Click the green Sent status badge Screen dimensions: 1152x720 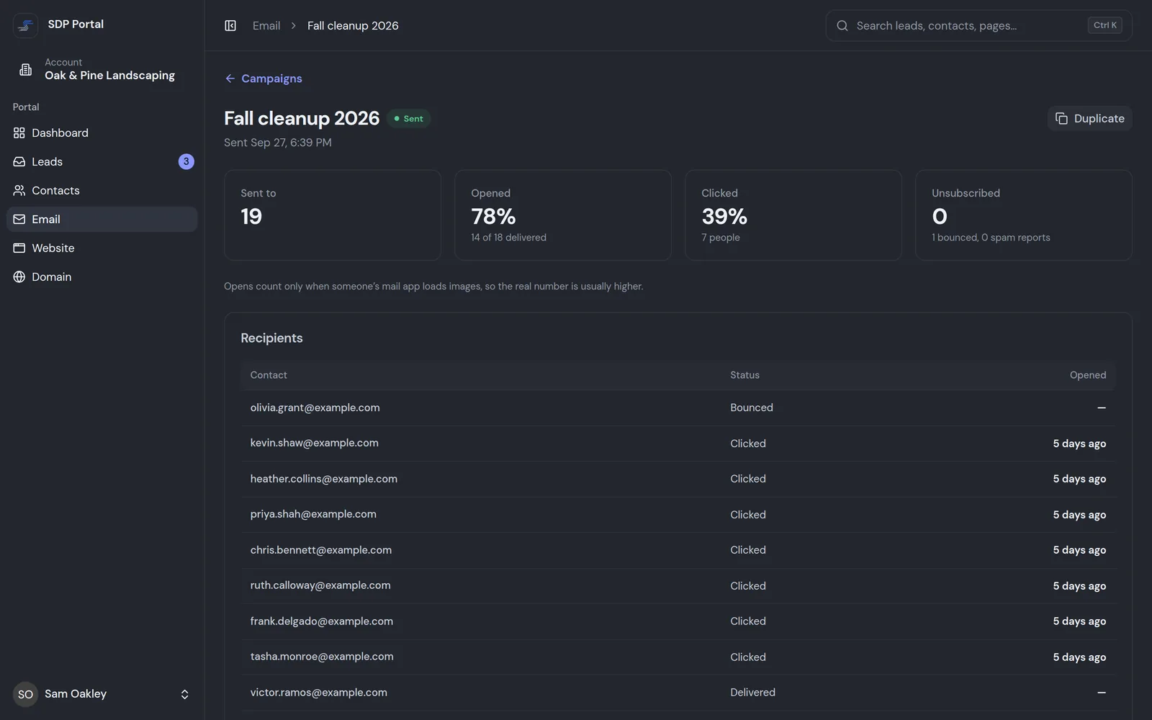[x=408, y=119]
